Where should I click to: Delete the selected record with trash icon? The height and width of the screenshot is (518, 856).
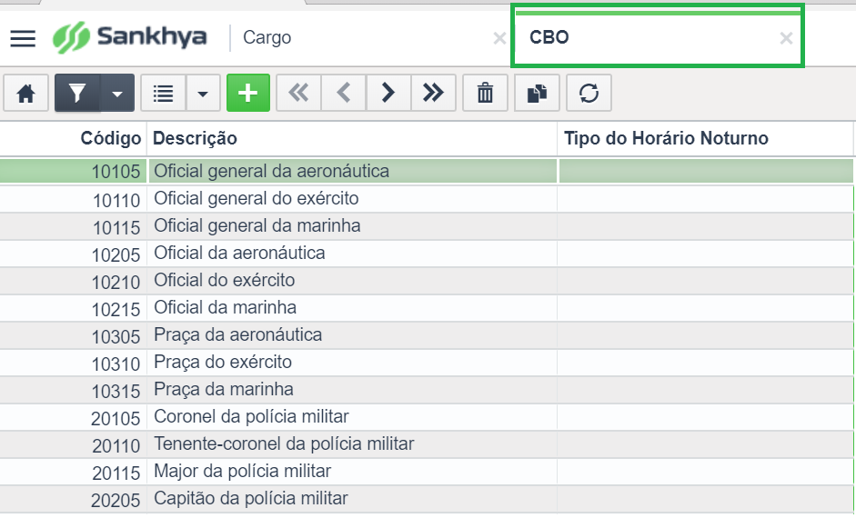485,94
